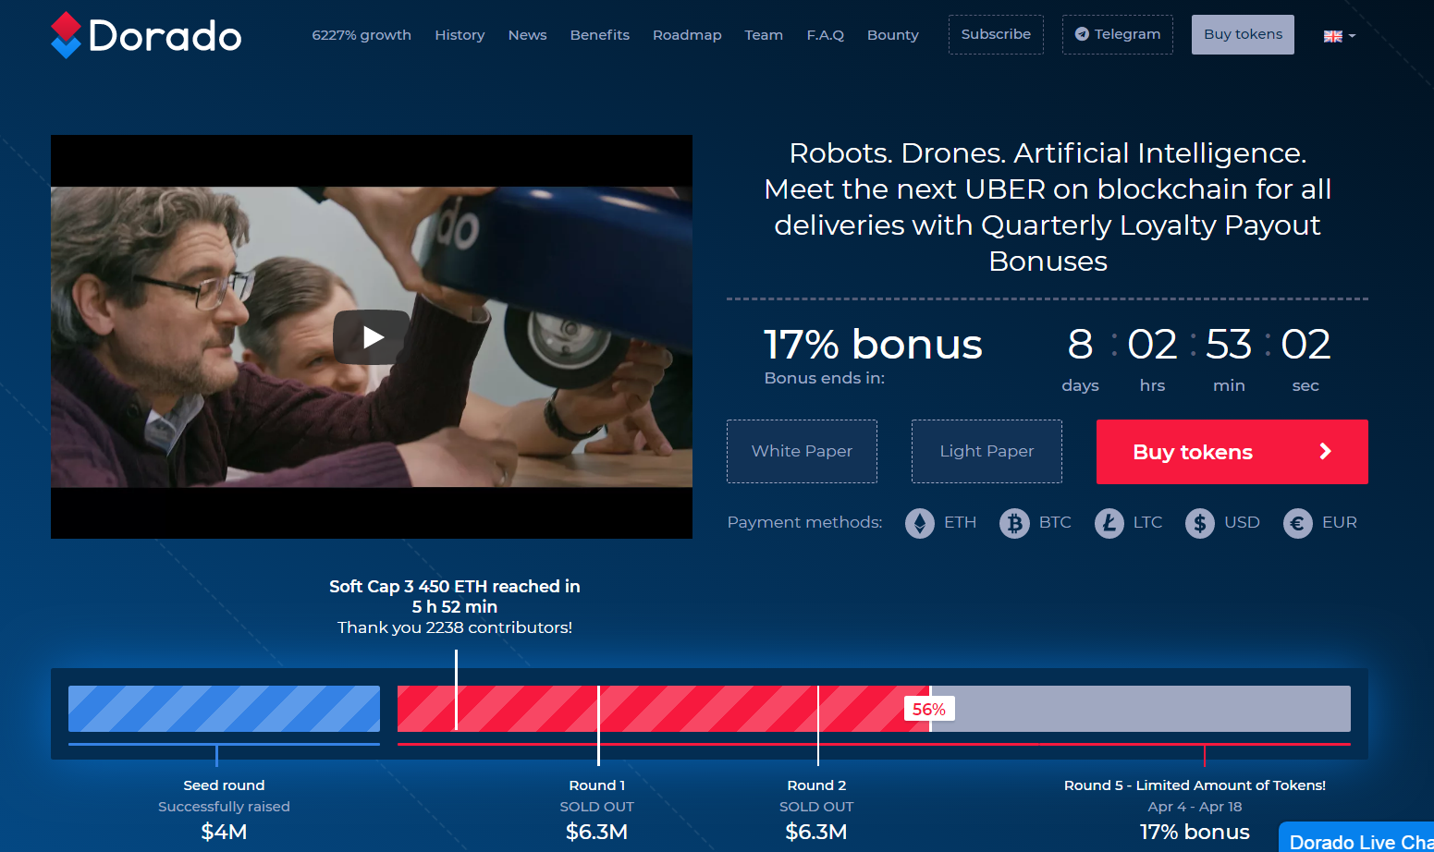Screen dimensions: 1434x852
Task: Click the Round 1 label
Action: click(597, 785)
